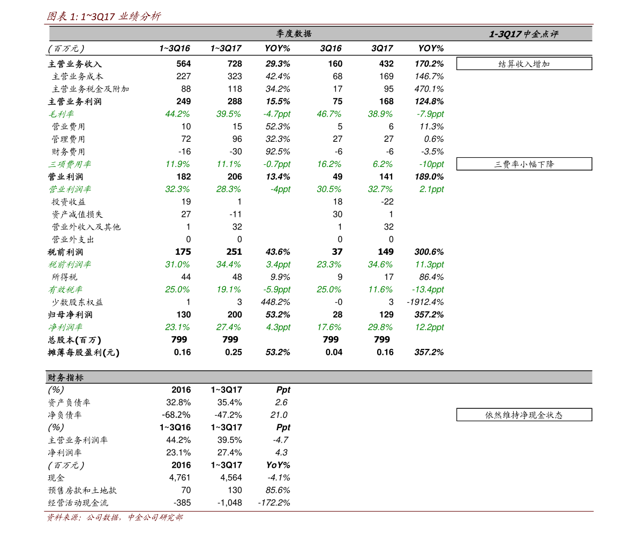638x533 pixels.
Task: Select the 主营业务收入 row label
Action: pyautogui.click(x=75, y=64)
